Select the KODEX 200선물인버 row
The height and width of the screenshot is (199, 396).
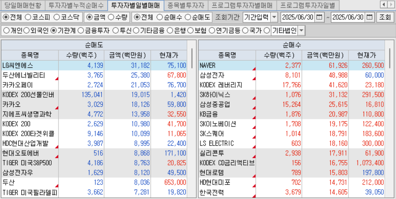[x=94, y=95]
